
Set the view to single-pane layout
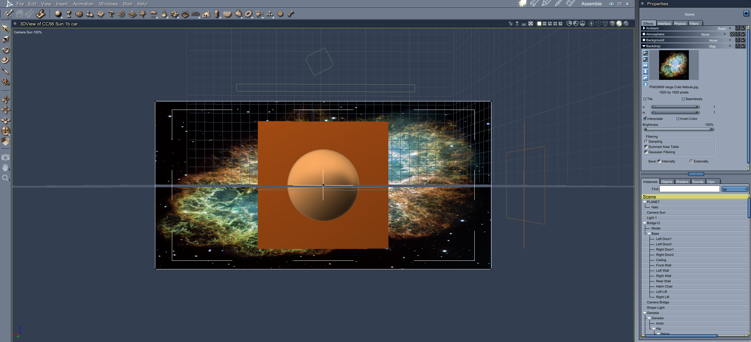click(x=539, y=23)
